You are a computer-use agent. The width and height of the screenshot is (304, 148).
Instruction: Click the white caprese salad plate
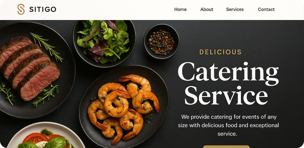coord(46,135)
